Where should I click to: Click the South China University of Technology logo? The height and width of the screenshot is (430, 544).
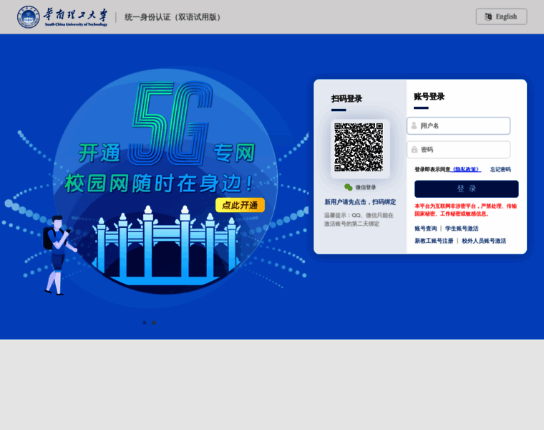pyautogui.click(x=62, y=16)
